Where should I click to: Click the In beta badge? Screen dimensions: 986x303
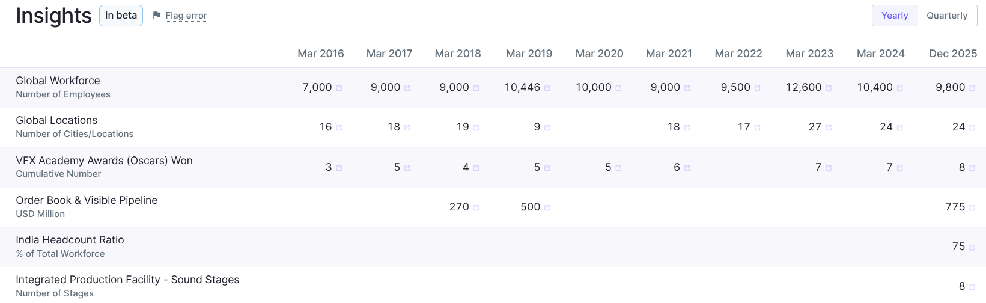click(121, 16)
